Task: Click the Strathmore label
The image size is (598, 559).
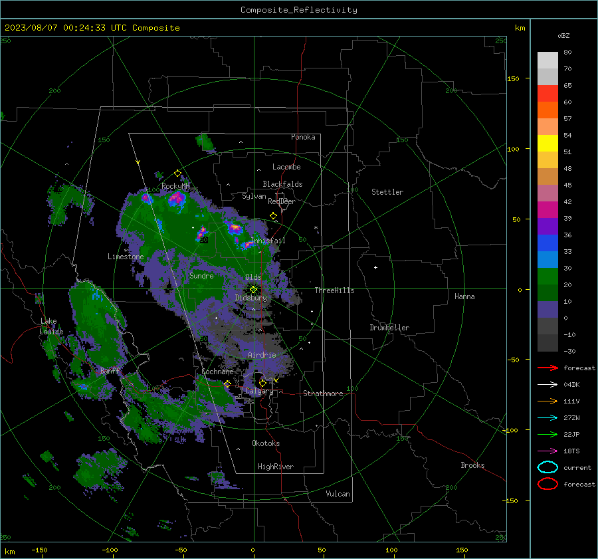Action: pyautogui.click(x=323, y=393)
